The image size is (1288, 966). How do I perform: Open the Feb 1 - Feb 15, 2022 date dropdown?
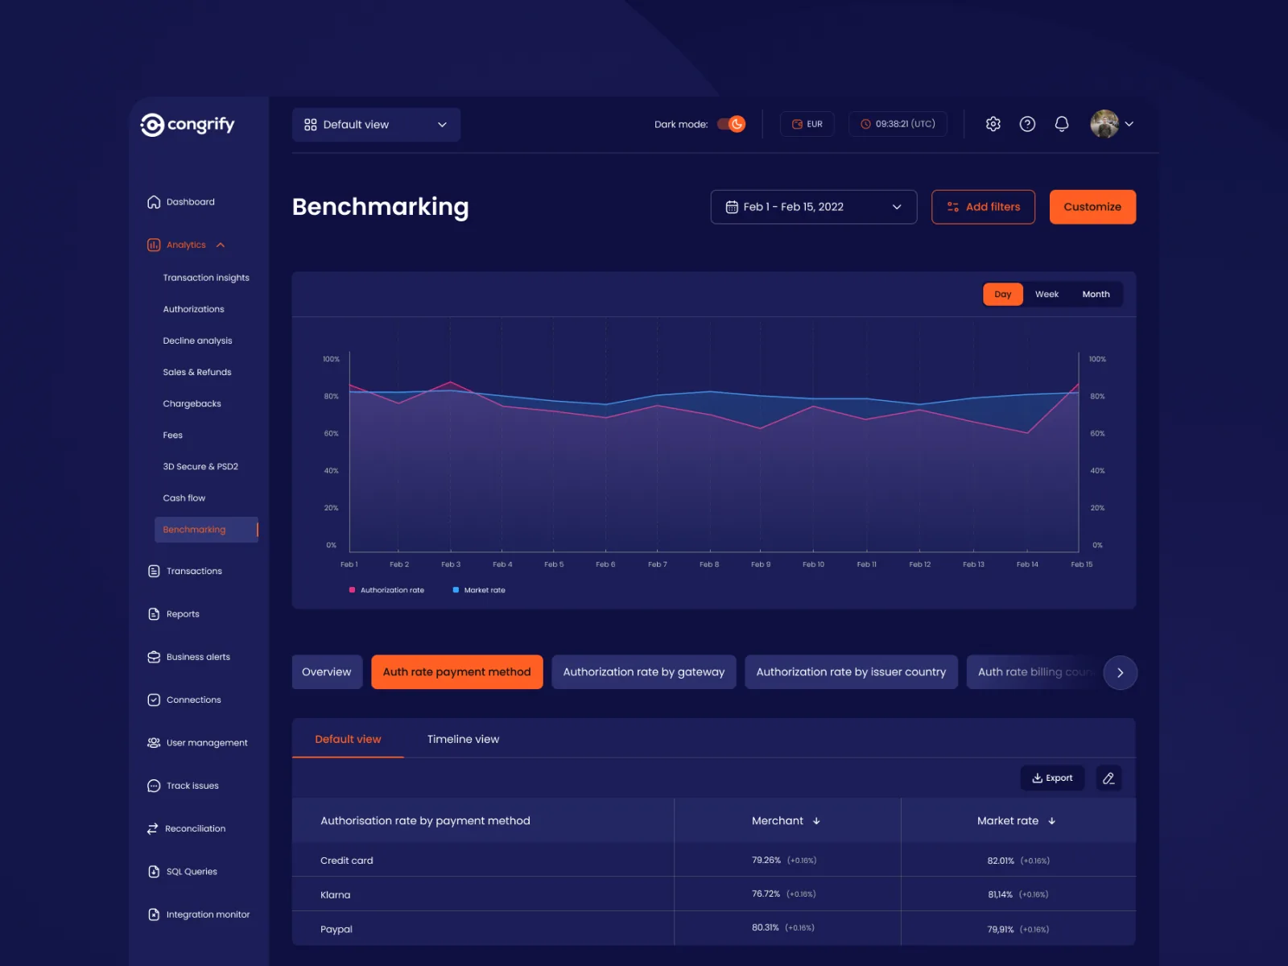coord(814,207)
